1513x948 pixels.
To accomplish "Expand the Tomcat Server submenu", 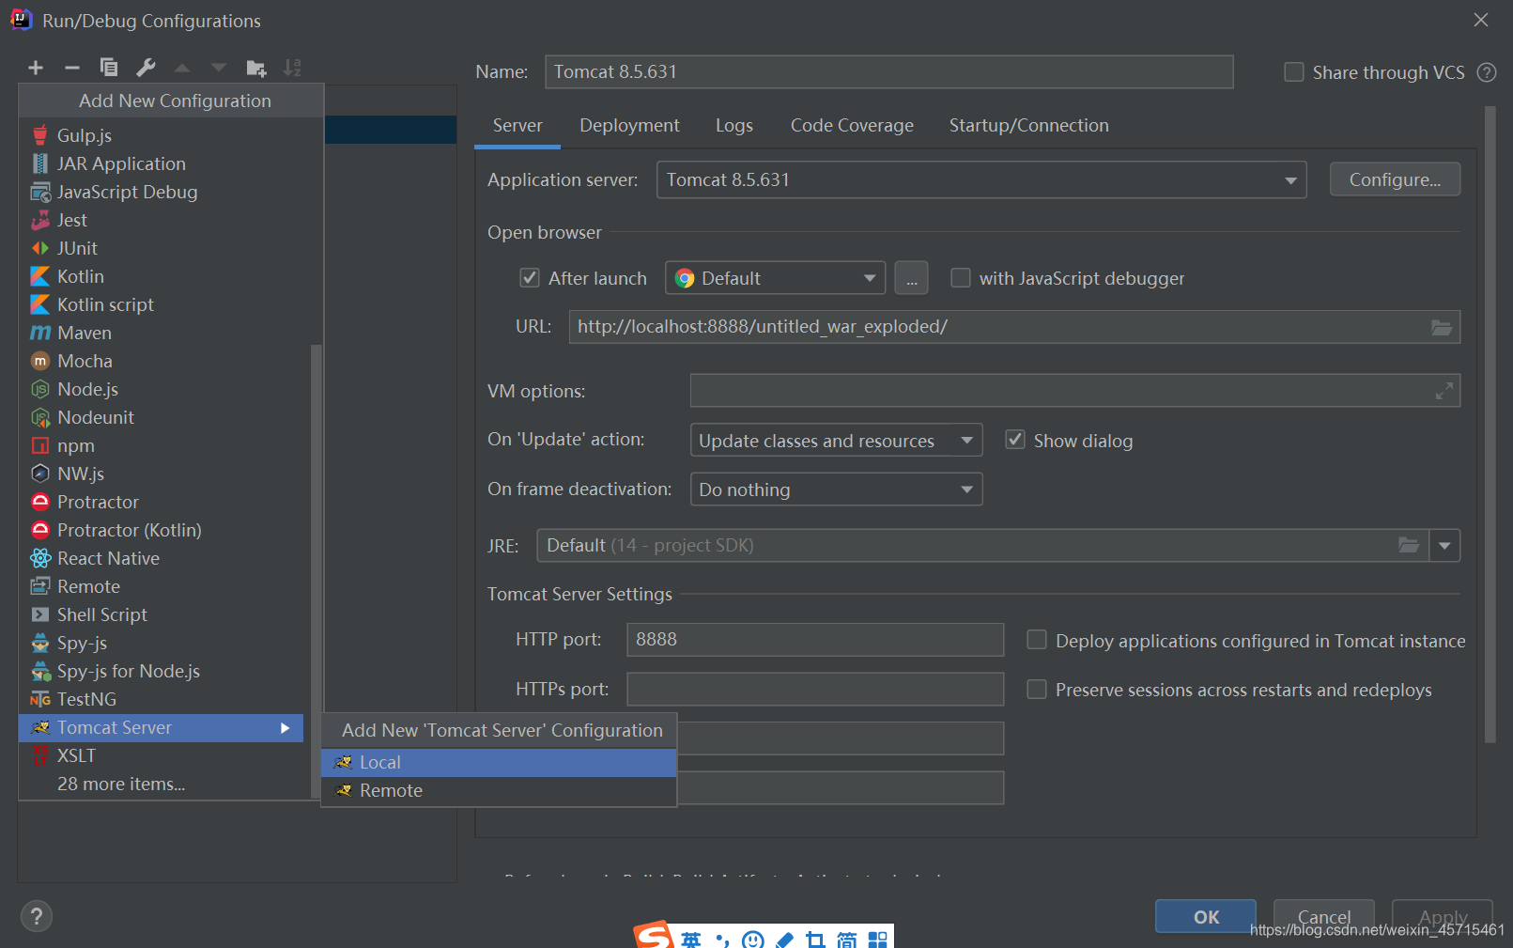I will coord(162,727).
